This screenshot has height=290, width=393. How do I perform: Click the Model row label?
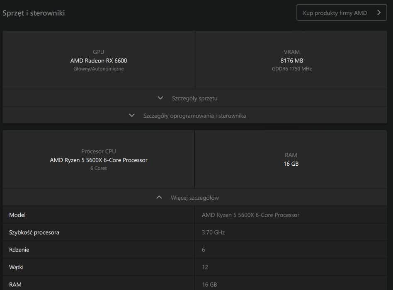tap(17, 215)
